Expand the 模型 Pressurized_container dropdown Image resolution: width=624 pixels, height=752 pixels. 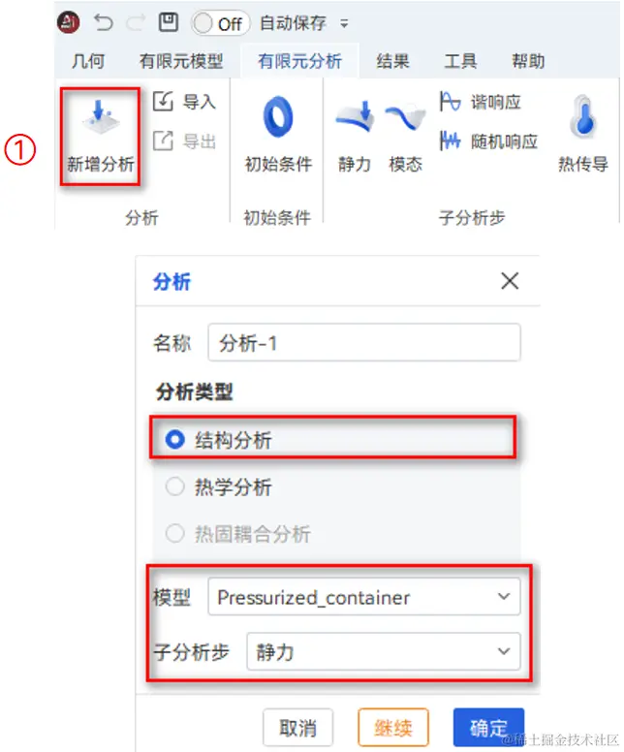click(364, 597)
